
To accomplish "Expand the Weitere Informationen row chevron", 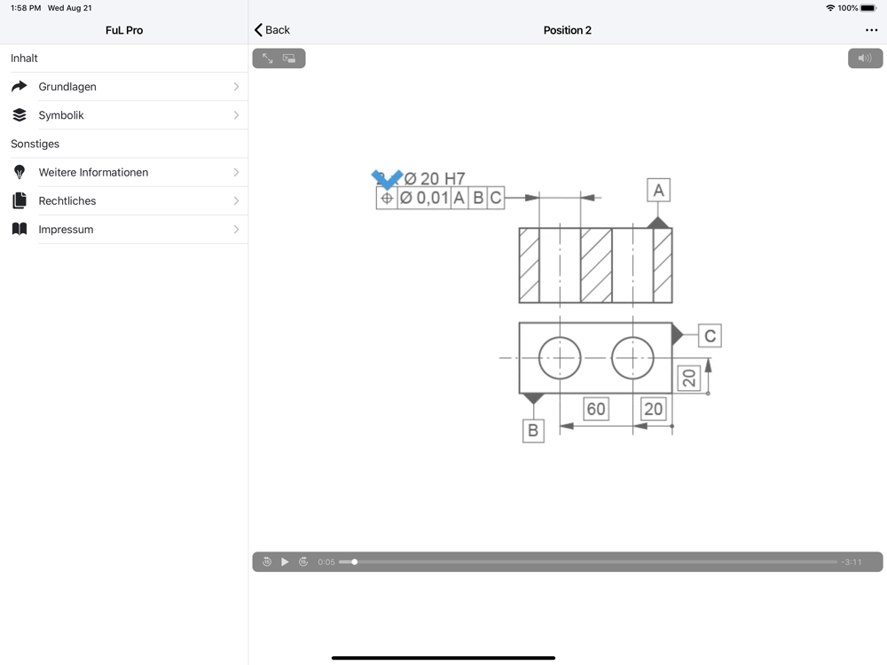I will coord(236,173).
